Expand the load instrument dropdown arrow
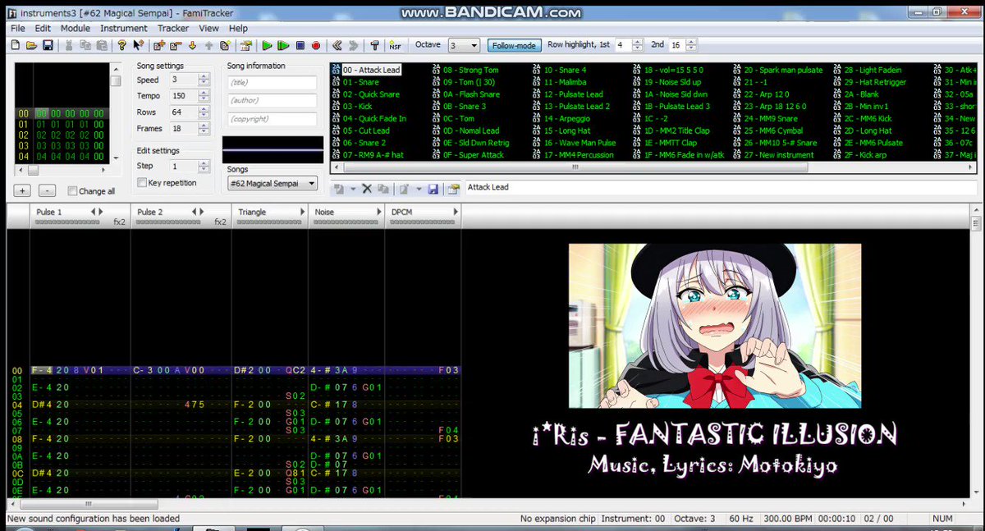Screen dimensions: 985x531 [419, 189]
